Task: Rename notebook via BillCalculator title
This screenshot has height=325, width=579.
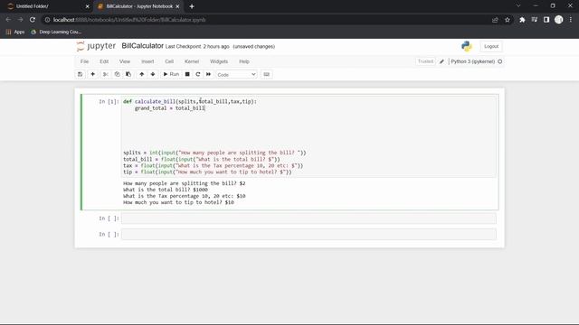Action: point(143,46)
